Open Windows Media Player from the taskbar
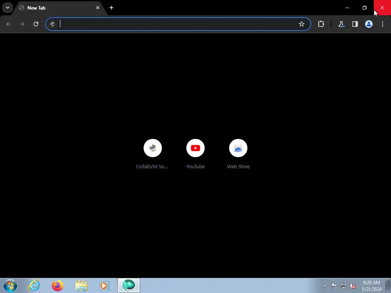This screenshot has width=391, height=293. pyautogui.click(x=104, y=285)
